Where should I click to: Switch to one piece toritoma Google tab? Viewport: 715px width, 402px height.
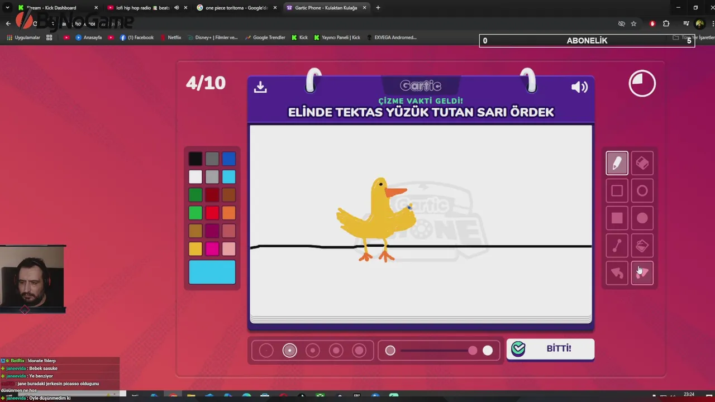coord(237,8)
